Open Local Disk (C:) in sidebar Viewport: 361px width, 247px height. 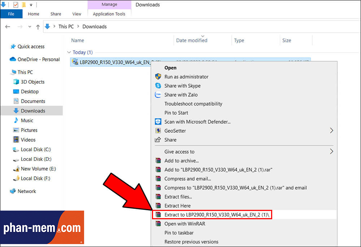point(36,149)
